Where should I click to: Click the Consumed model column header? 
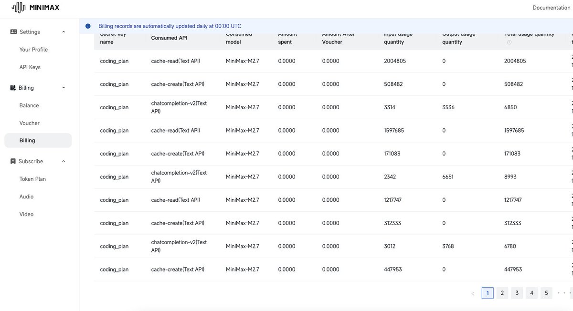[239, 38]
